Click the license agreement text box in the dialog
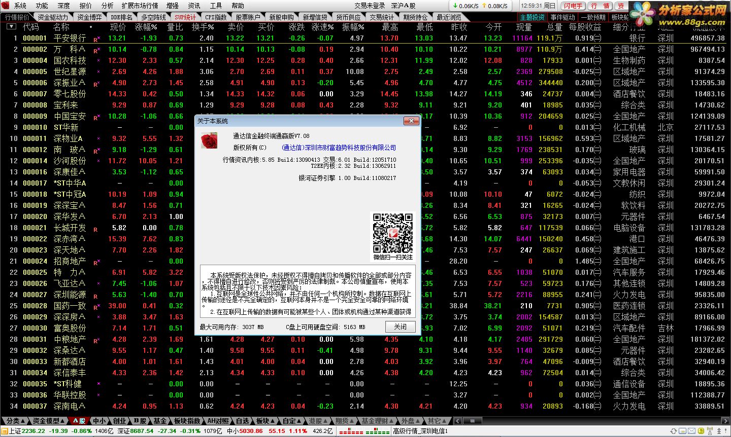Screen dimensions: 731x437 [x=308, y=291]
